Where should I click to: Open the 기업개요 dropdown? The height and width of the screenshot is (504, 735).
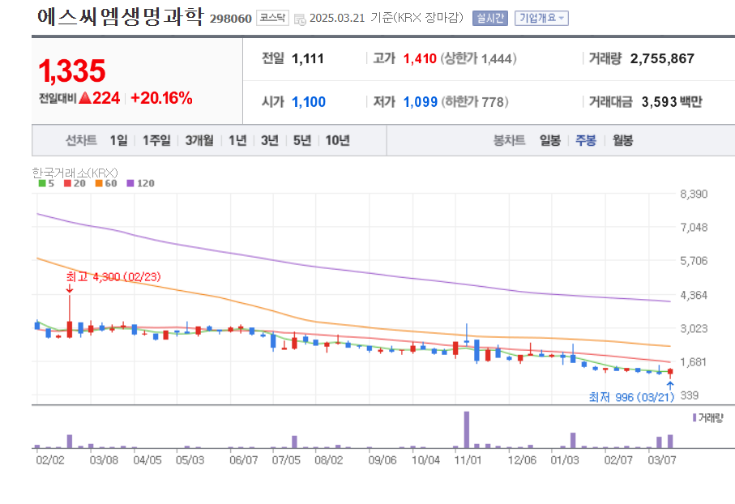pos(541,19)
